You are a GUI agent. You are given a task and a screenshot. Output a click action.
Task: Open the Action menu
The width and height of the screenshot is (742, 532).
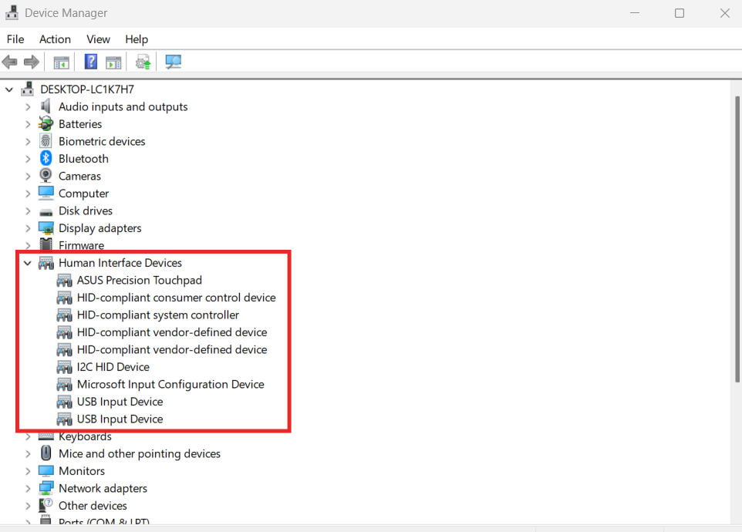tap(55, 39)
